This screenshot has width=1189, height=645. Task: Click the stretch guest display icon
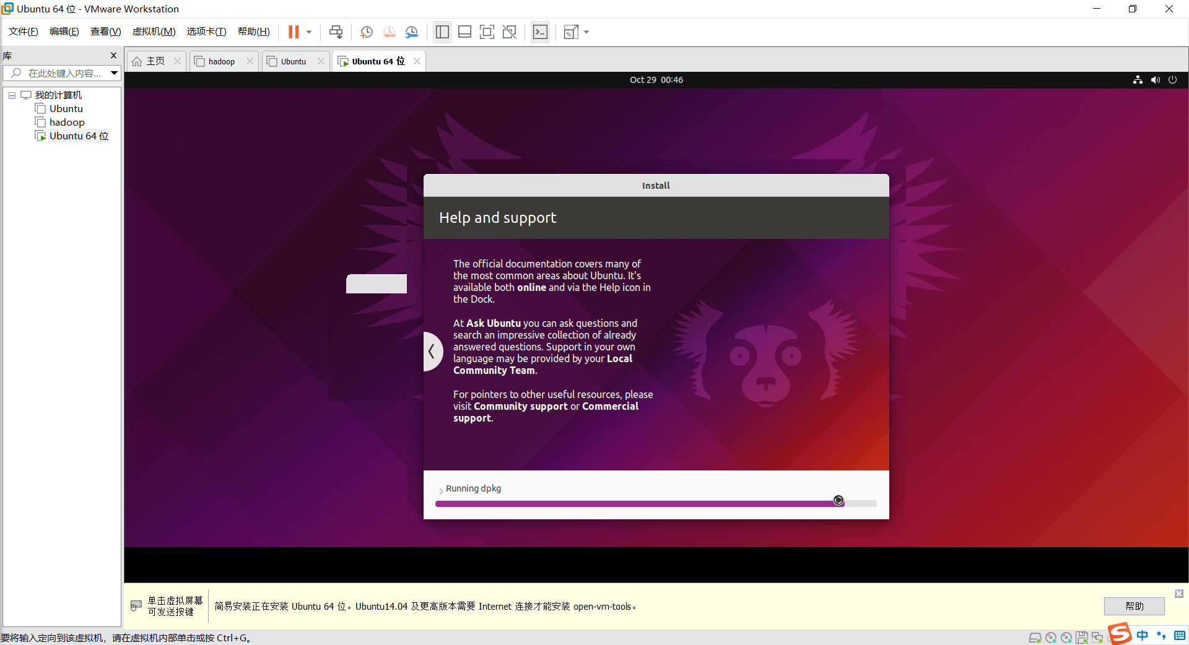click(571, 32)
